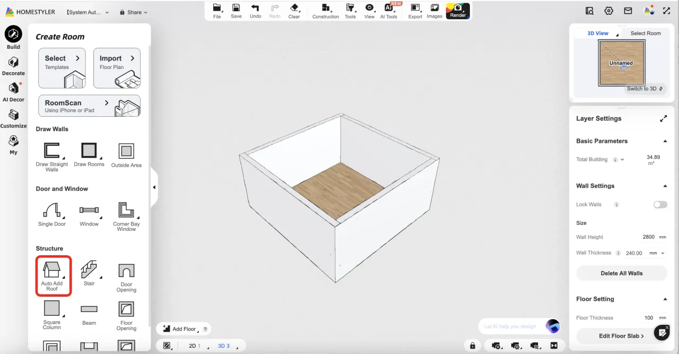Screen dimensions: 679x354
Task: Click the Wall Height value field
Action: pyautogui.click(x=648, y=237)
